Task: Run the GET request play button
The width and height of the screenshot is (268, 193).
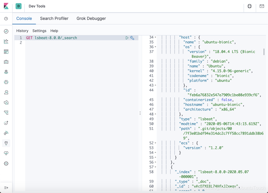Action: click(127, 38)
